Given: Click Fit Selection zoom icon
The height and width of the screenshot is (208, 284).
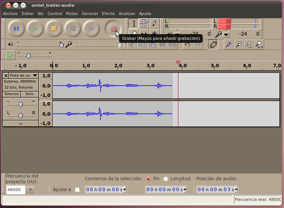Looking at the screenshot, I should (249, 44).
